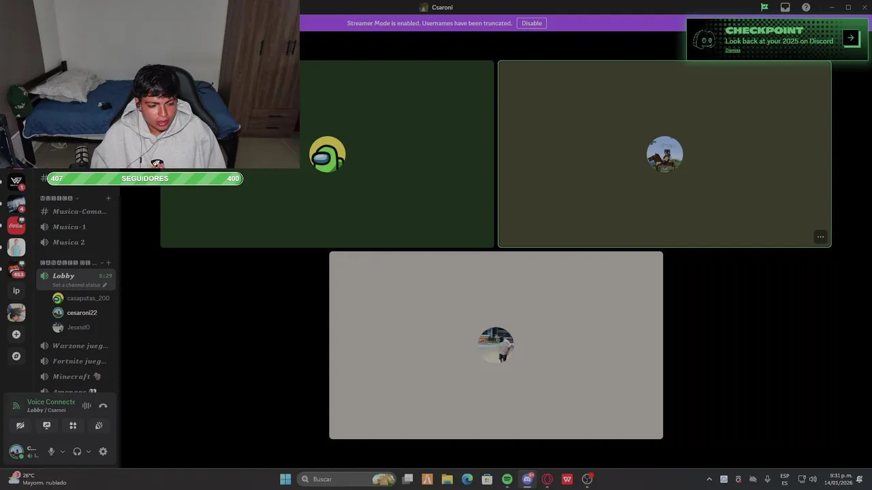Image resolution: width=872 pixels, height=490 pixels.
Task: Create a channel in the MUSICA category
Action: tap(108, 198)
